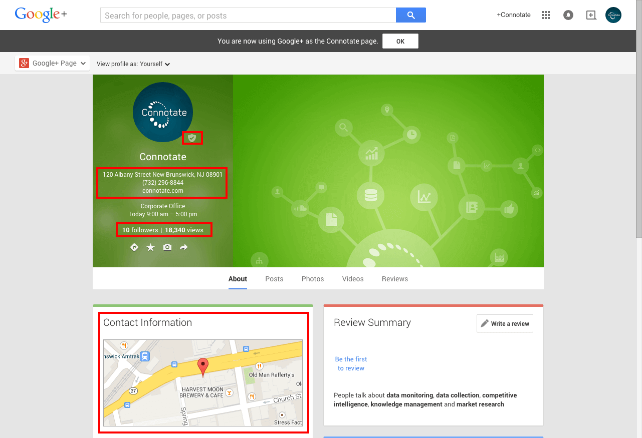Open the Photos tab

(x=313, y=279)
